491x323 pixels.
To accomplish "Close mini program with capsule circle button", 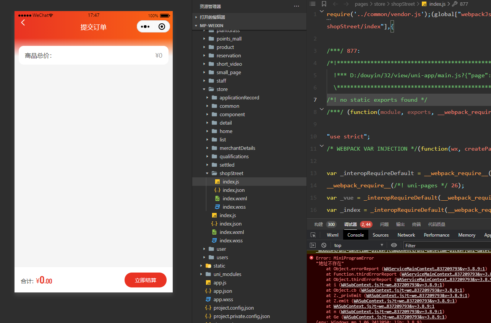I will pyautogui.click(x=162, y=27).
